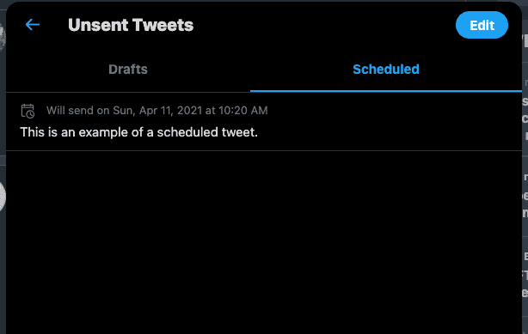The image size is (528, 334).
Task: Click the Unsent Tweets heading
Action: (x=131, y=25)
